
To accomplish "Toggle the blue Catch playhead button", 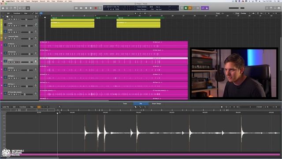I will tap(41, 13).
